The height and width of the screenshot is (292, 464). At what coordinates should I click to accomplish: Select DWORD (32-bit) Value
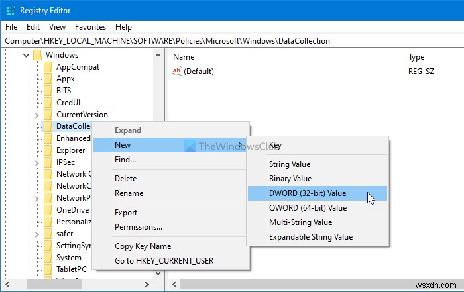coord(318,193)
